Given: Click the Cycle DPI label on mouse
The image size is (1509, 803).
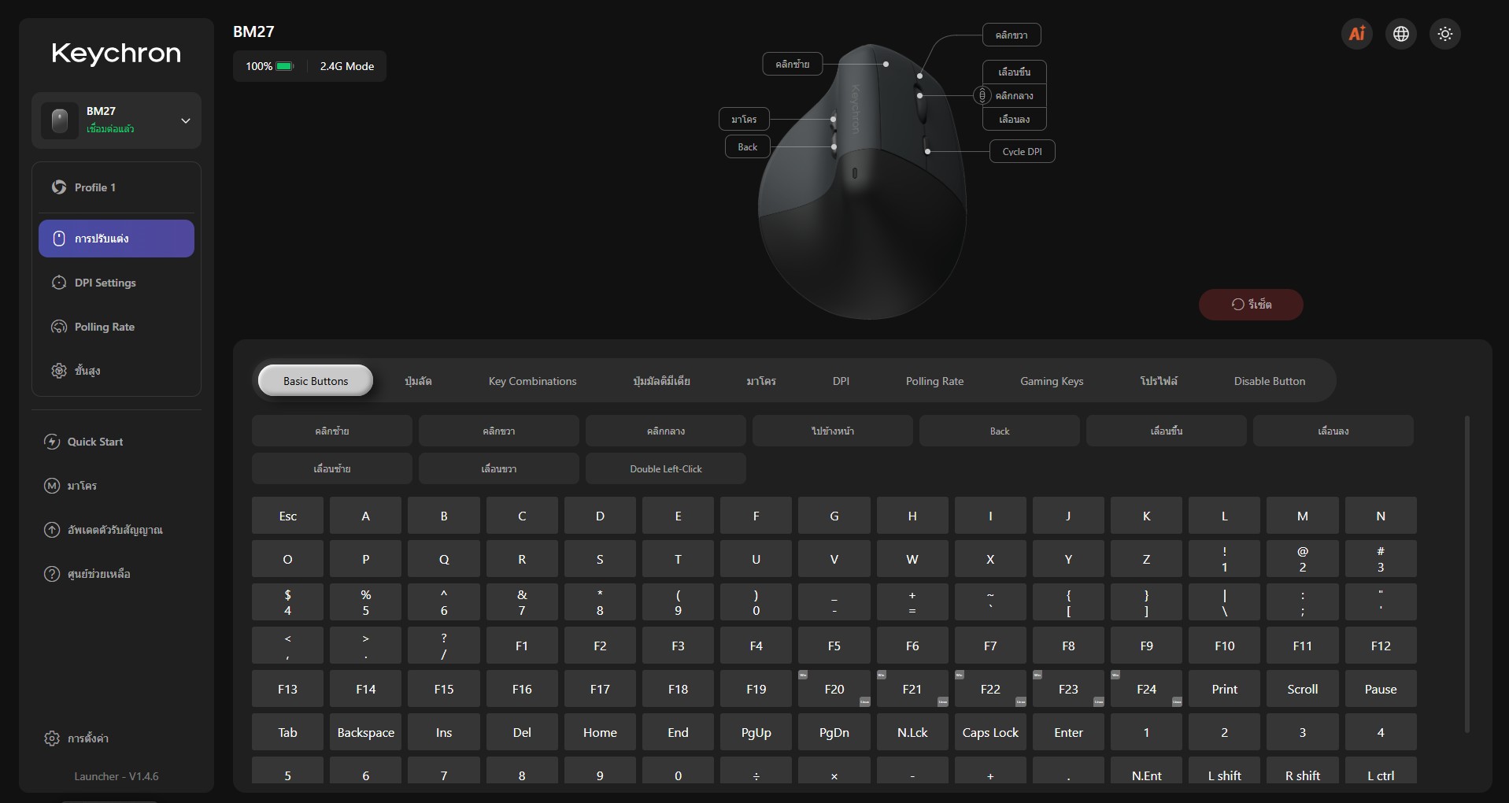Looking at the screenshot, I should [1022, 151].
